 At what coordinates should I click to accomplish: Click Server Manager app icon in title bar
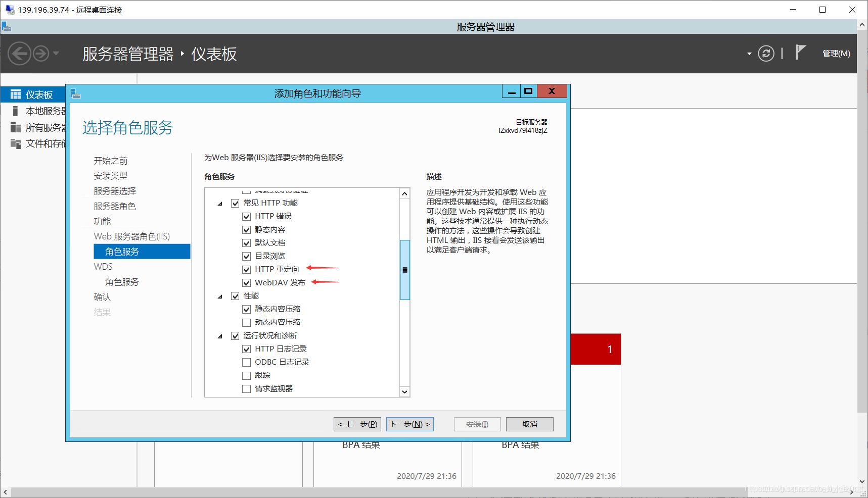[6, 26]
